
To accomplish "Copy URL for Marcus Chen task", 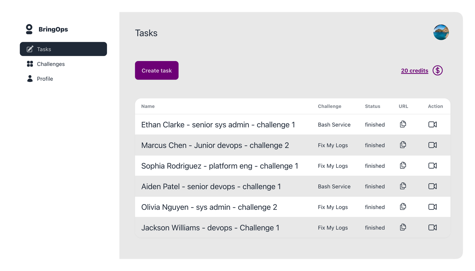I will (403, 145).
